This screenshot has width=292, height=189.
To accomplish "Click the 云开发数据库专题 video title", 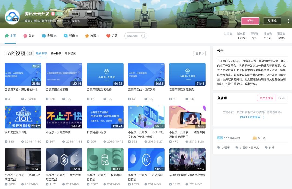I will click(x=16, y=132).
